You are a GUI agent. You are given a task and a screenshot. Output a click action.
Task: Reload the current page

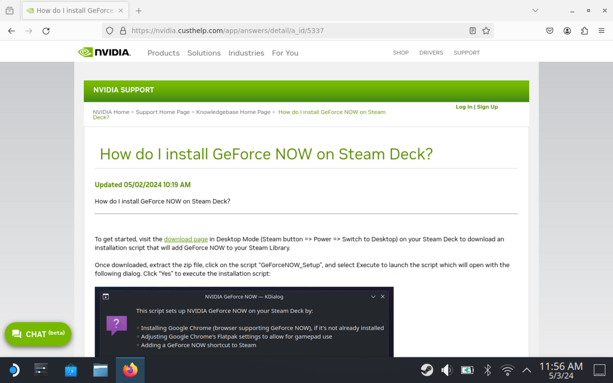pyautogui.click(x=46, y=31)
